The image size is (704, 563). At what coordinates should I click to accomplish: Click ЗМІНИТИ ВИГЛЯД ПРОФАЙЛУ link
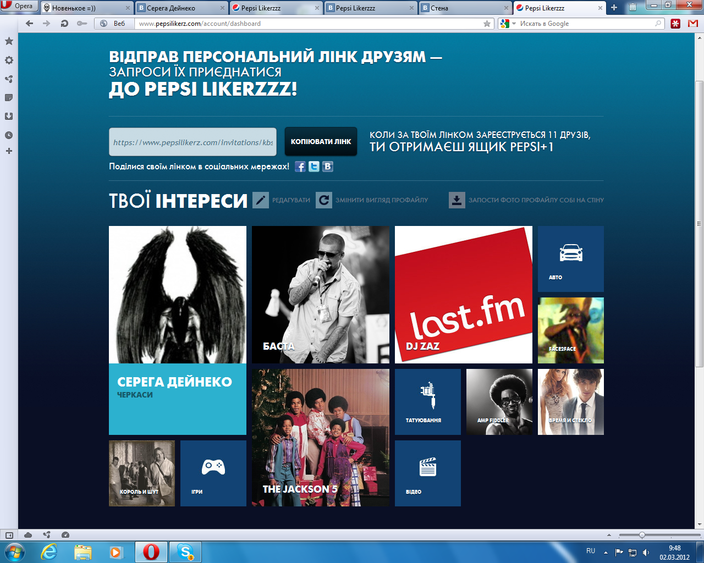pos(382,200)
